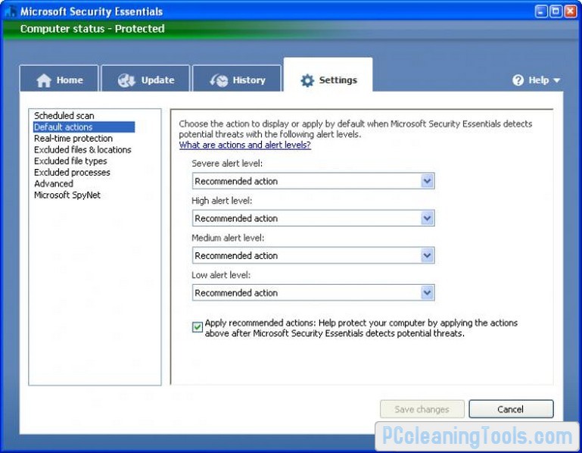
Task: Select Scheduled scan in settings list
Action: point(64,116)
